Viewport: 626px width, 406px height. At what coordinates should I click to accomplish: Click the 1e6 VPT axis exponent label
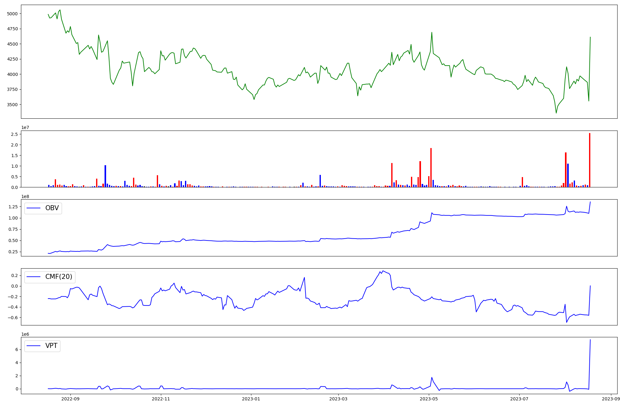tap(25, 334)
